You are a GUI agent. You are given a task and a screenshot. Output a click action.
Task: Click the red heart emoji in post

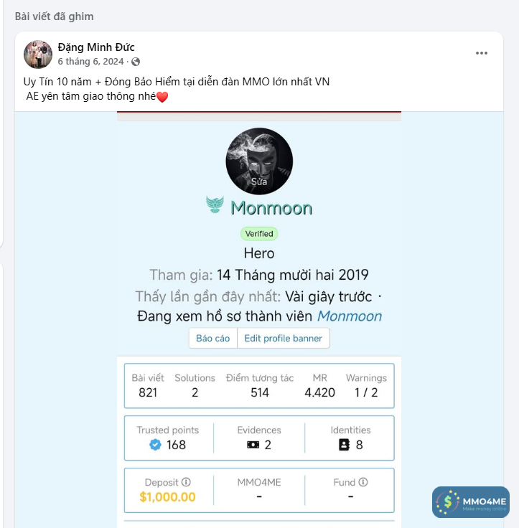click(x=162, y=98)
